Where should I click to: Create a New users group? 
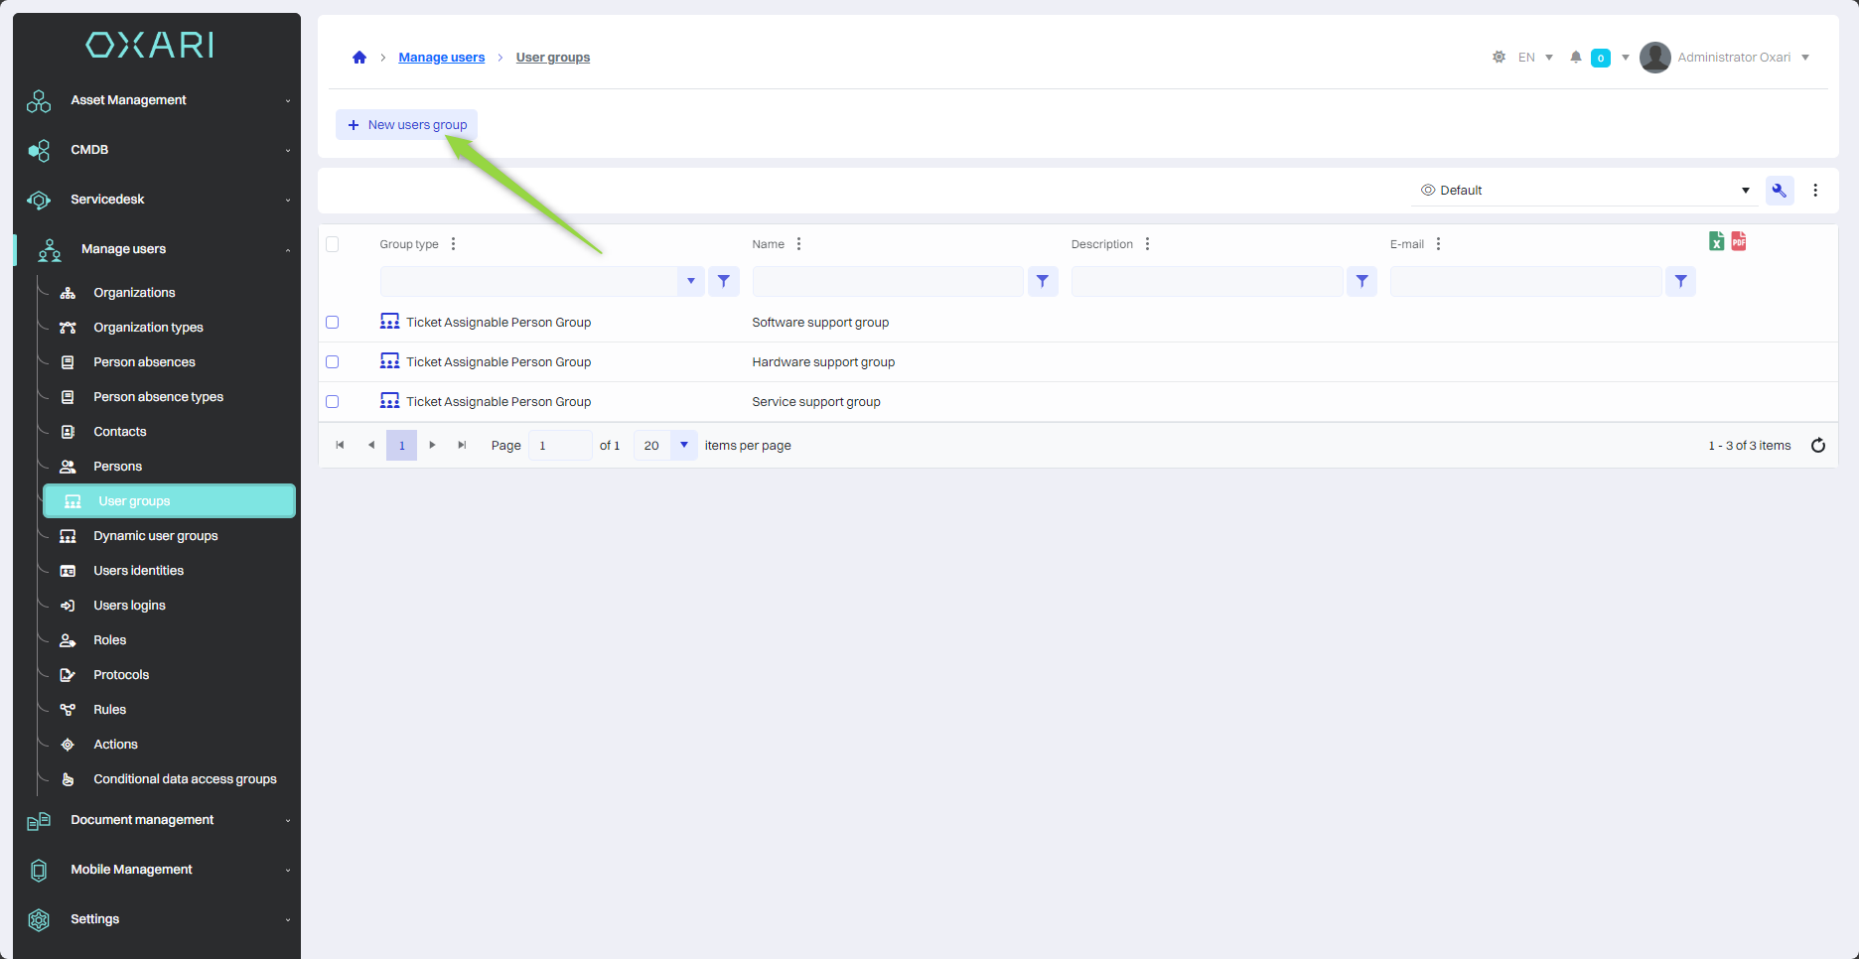pos(407,125)
